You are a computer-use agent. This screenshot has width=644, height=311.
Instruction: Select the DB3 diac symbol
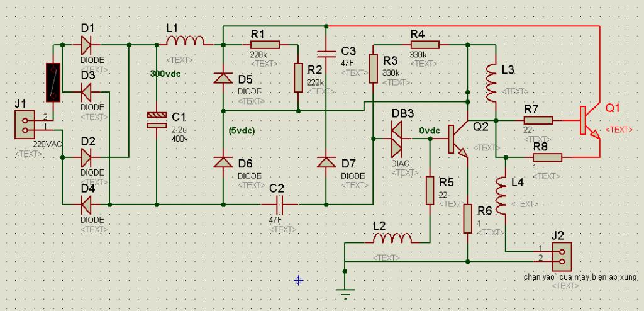[397, 139]
